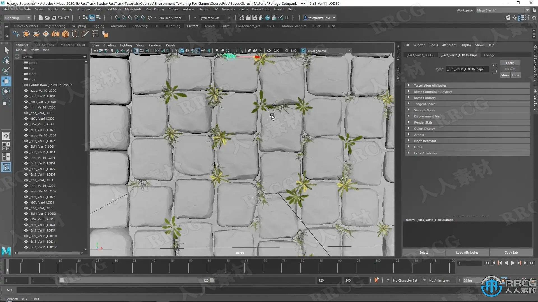Click the Lasso select tool

click(6, 60)
